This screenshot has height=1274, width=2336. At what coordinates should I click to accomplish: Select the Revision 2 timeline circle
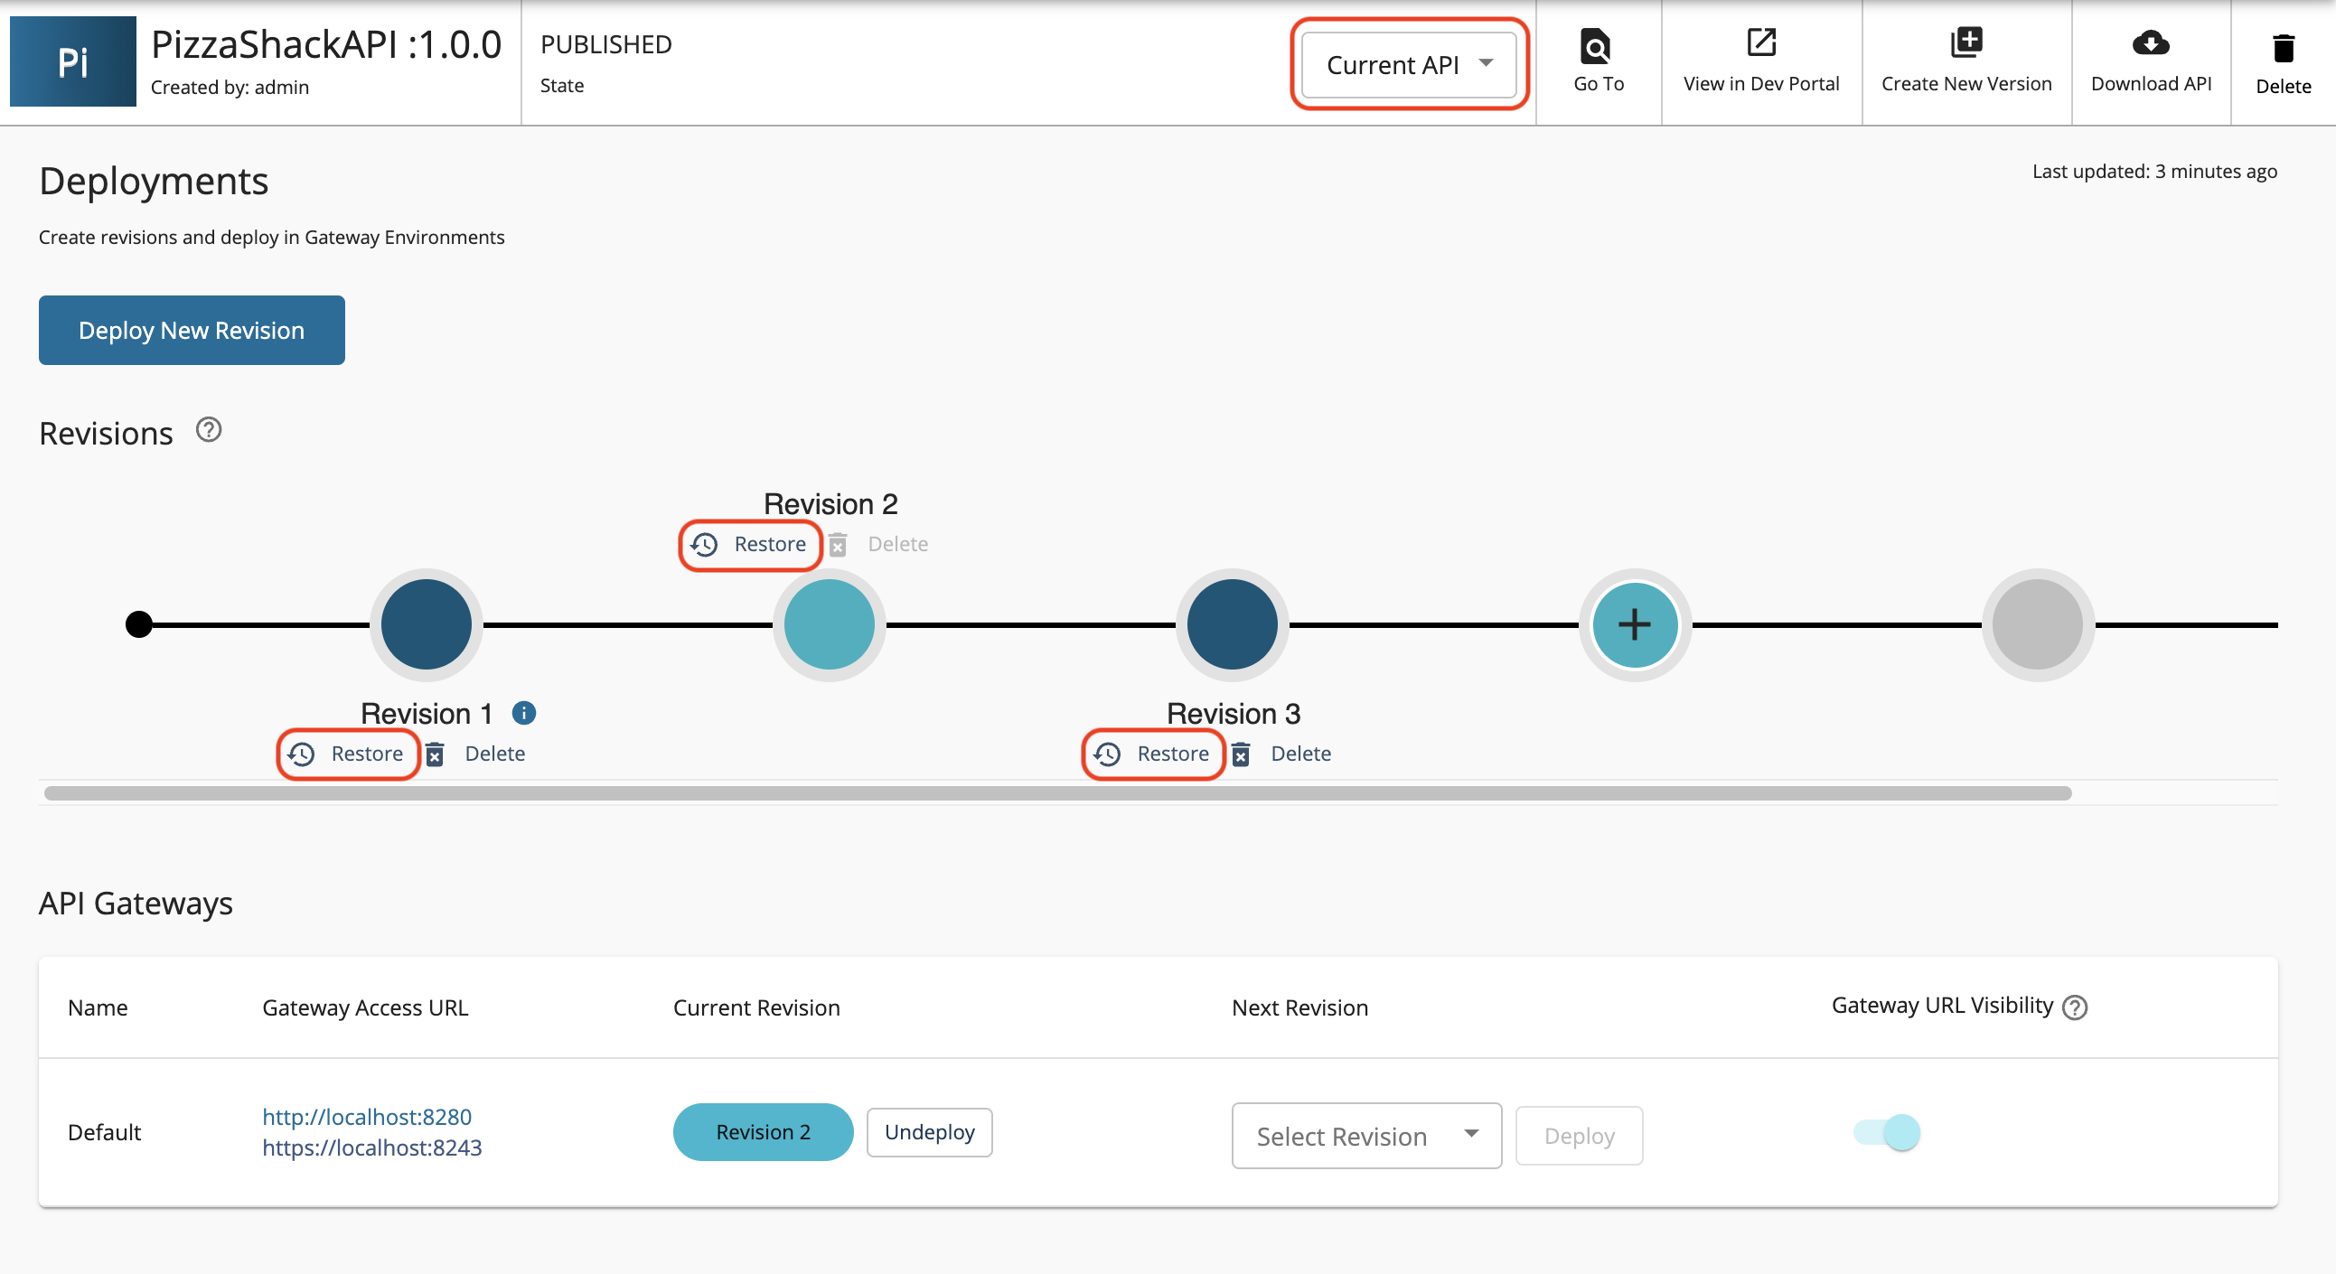[829, 624]
